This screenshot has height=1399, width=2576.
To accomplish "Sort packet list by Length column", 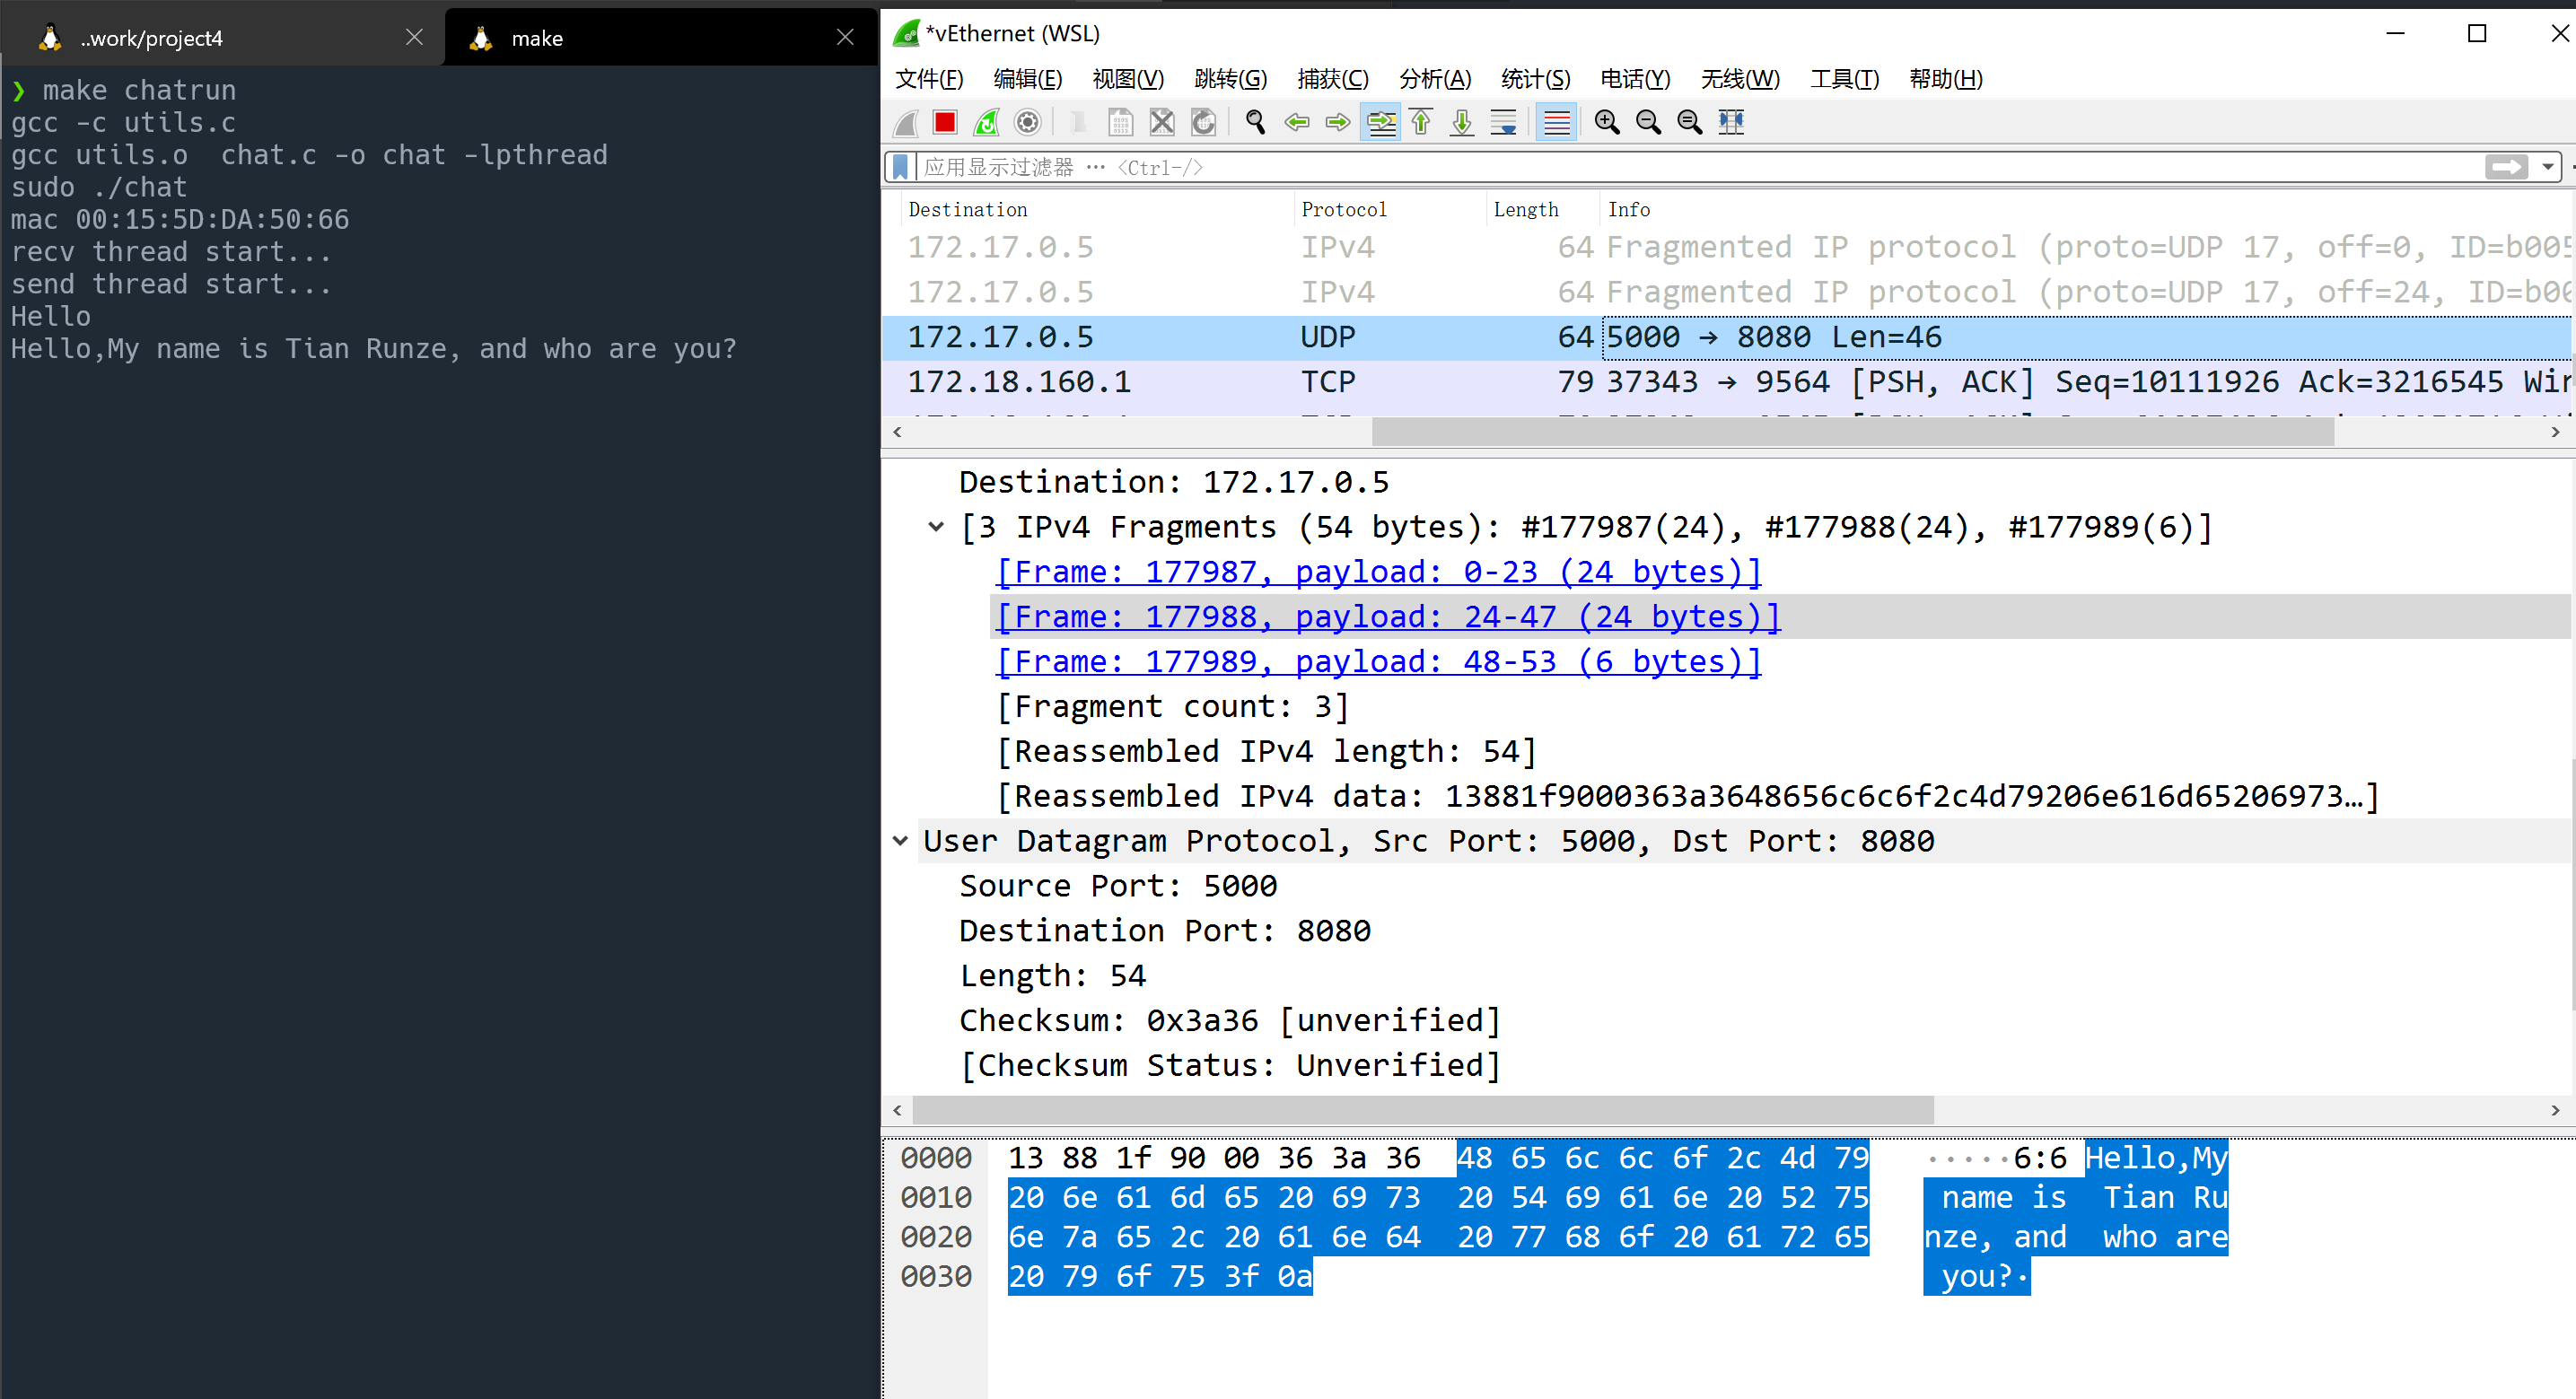I will click(x=1542, y=209).
